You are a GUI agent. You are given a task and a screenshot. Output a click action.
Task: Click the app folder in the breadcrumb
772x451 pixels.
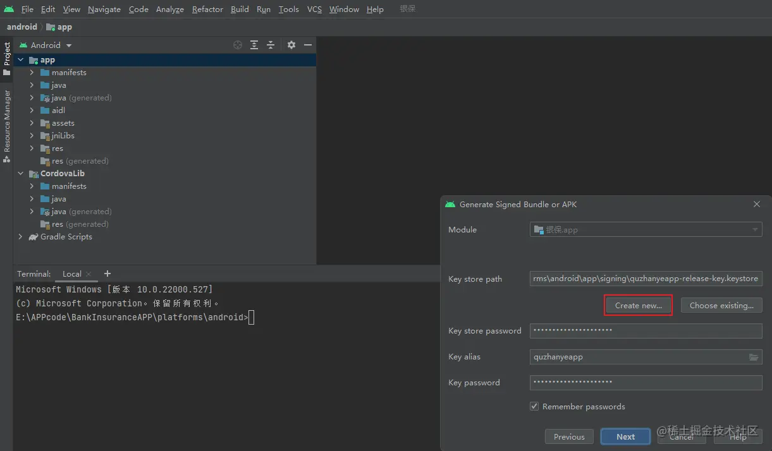pos(59,27)
